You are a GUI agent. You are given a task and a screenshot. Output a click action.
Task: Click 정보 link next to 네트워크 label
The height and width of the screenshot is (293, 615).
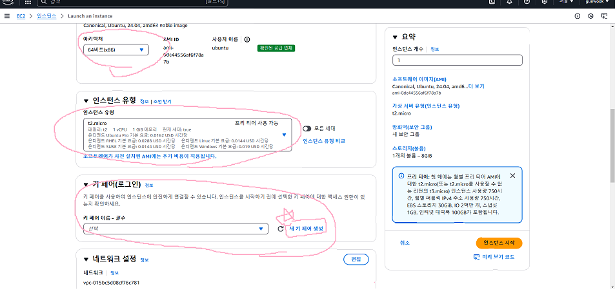[x=114, y=272]
